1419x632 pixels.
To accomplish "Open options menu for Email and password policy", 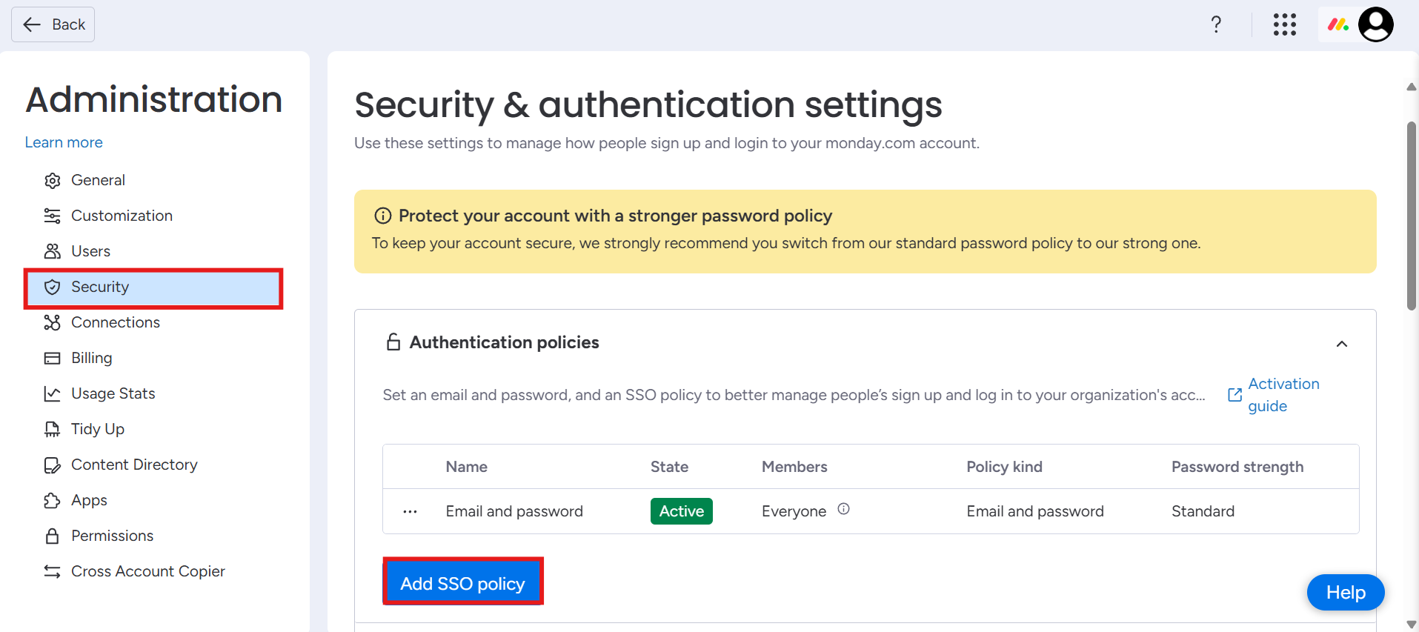I will (x=409, y=511).
